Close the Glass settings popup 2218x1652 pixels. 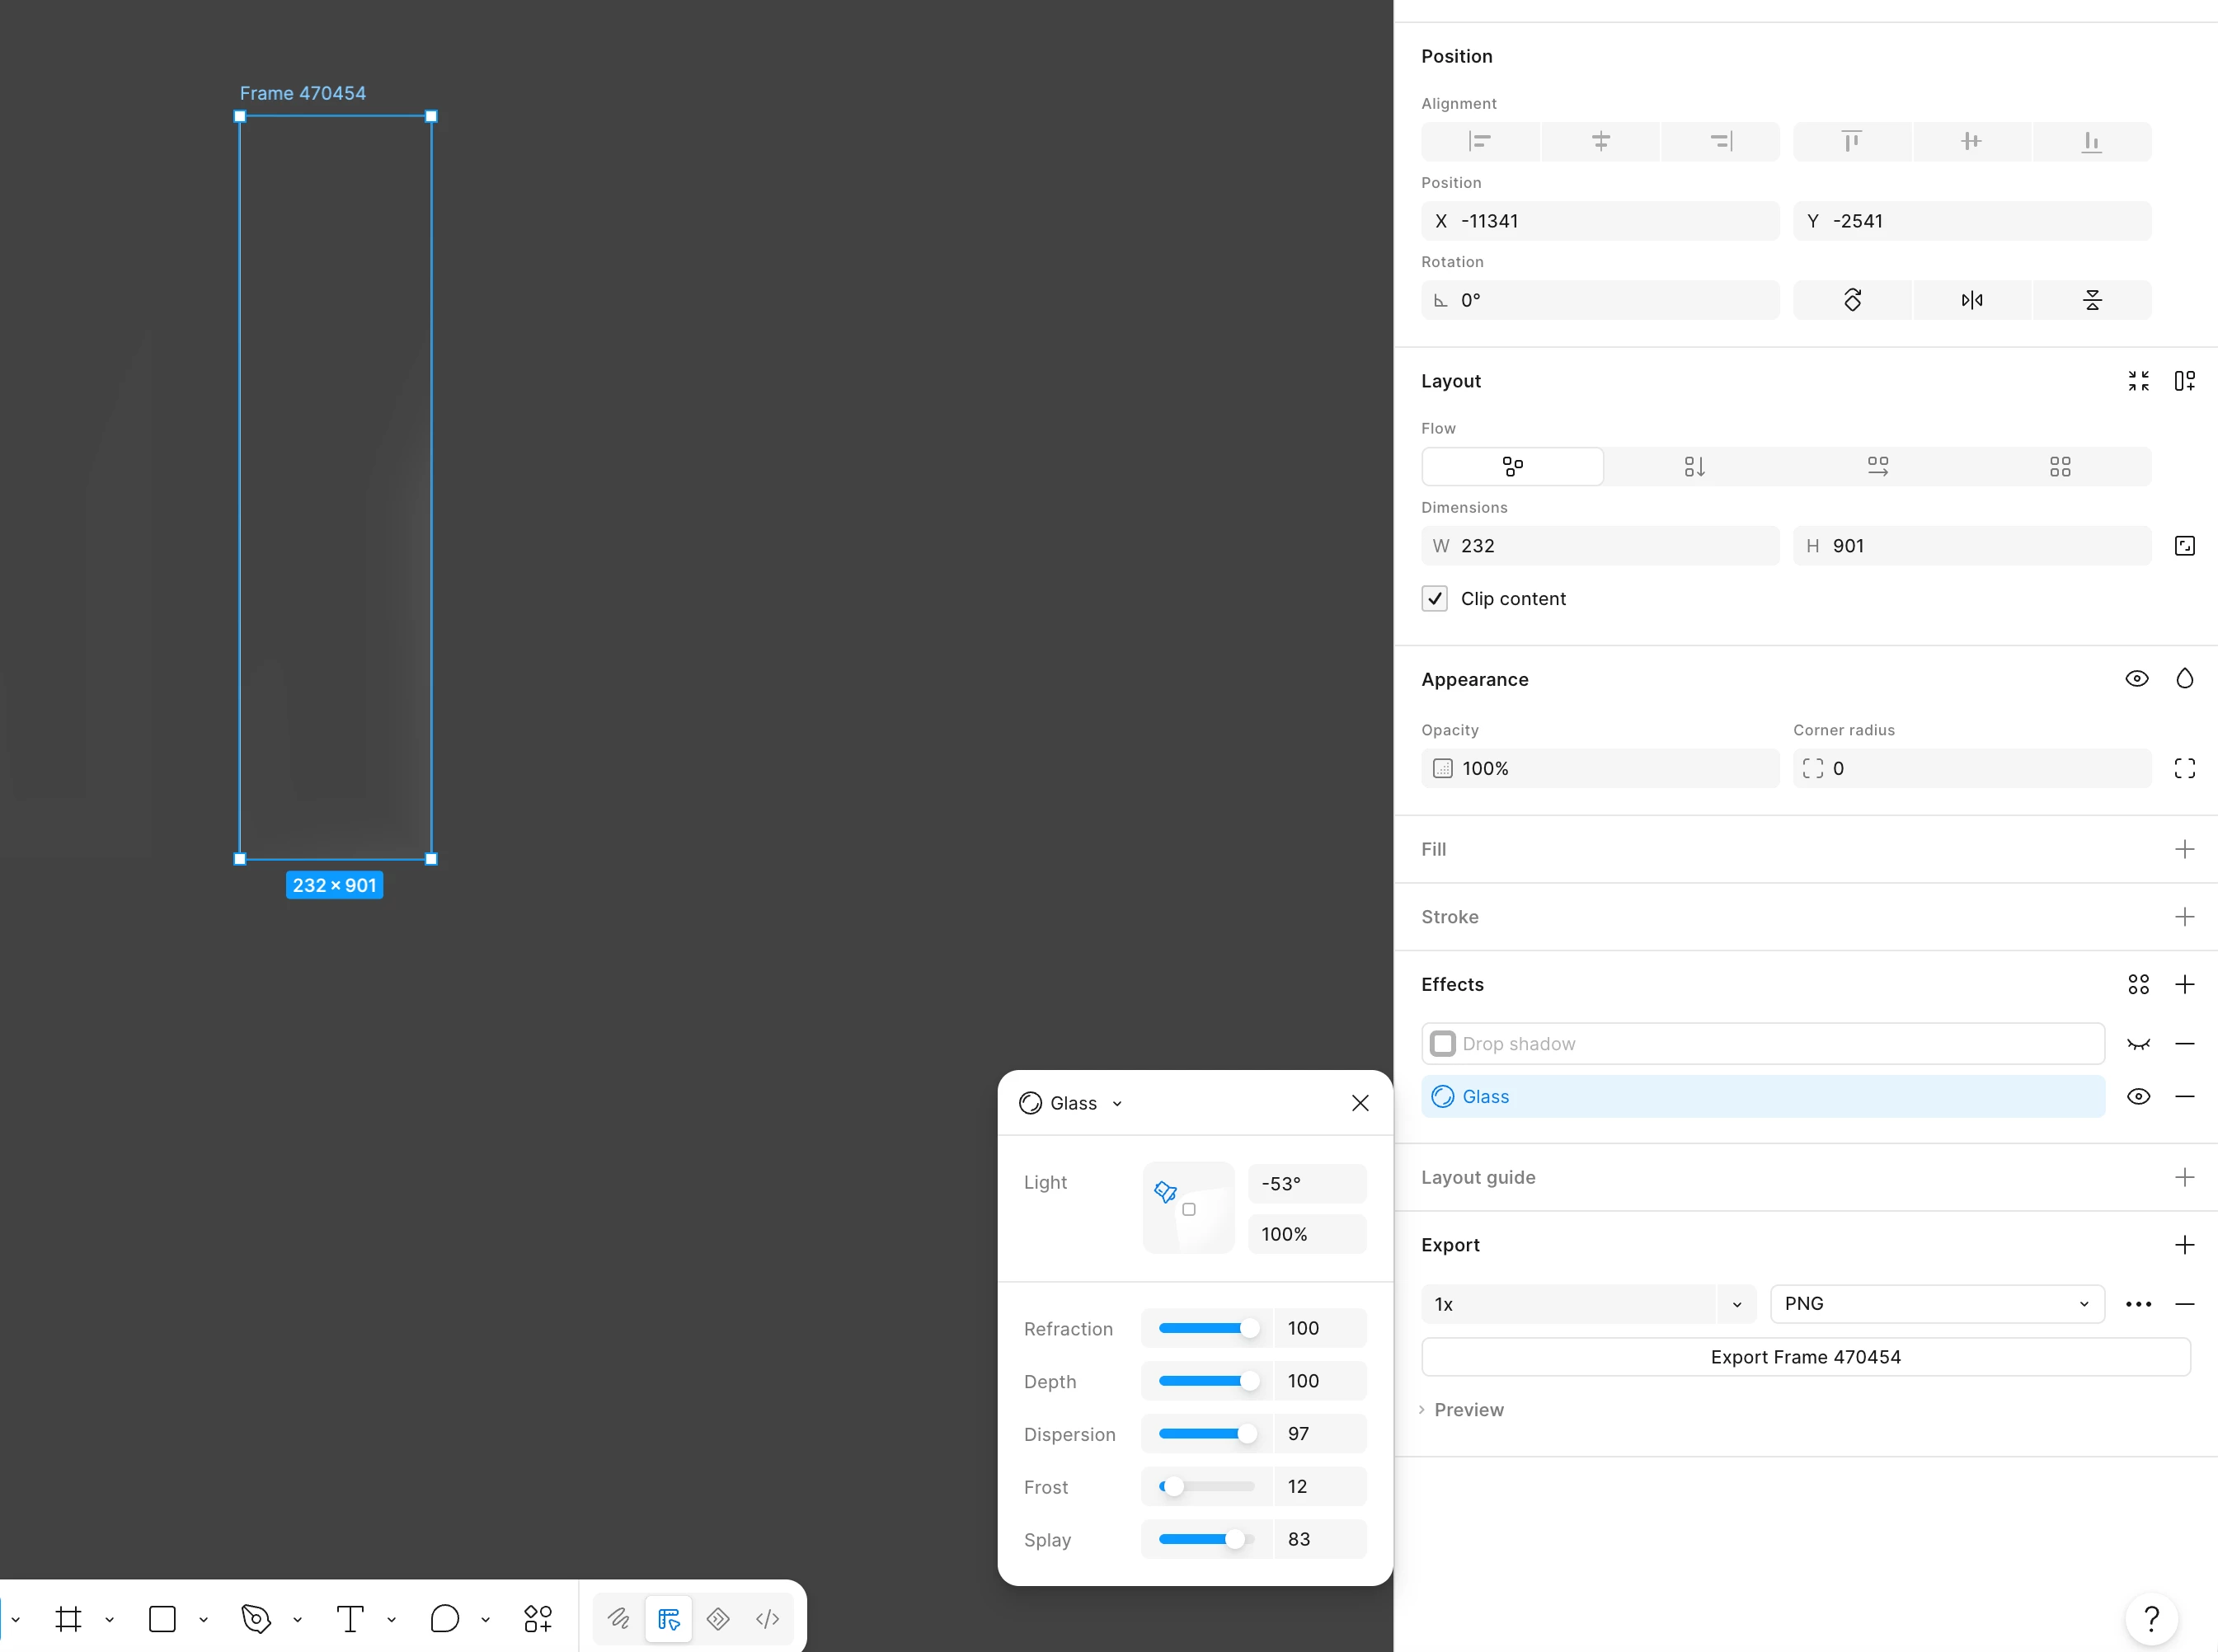[1360, 1103]
